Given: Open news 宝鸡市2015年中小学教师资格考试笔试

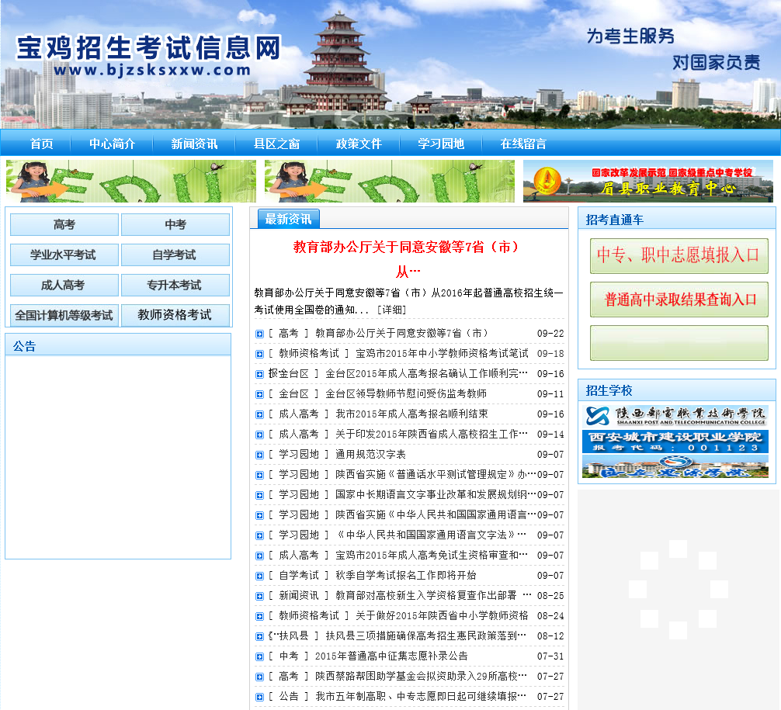Looking at the screenshot, I should [x=442, y=353].
